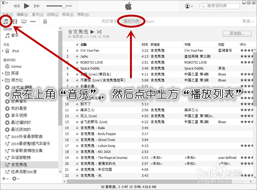Expand the iPod device tree
The image size is (257, 190).
(x=3, y=51)
